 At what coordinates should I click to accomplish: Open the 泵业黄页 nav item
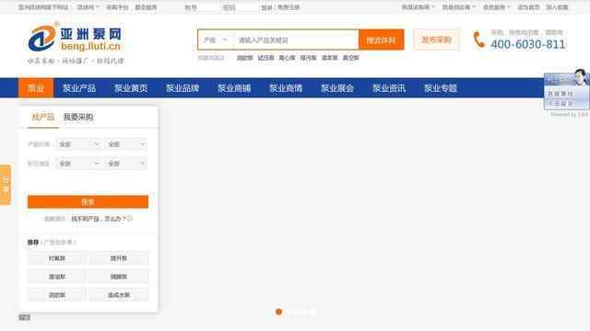(x=131, y=88)
